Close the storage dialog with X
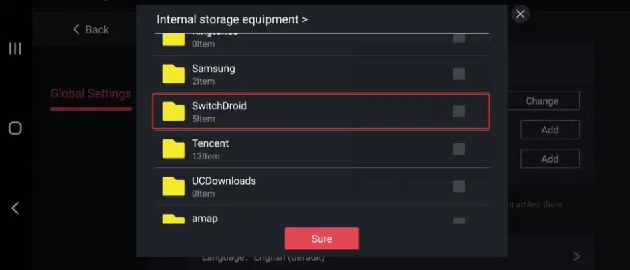Image resolution: width=630 pixels, height=270 pixels. pyautogui.click(x=520, y=14)
